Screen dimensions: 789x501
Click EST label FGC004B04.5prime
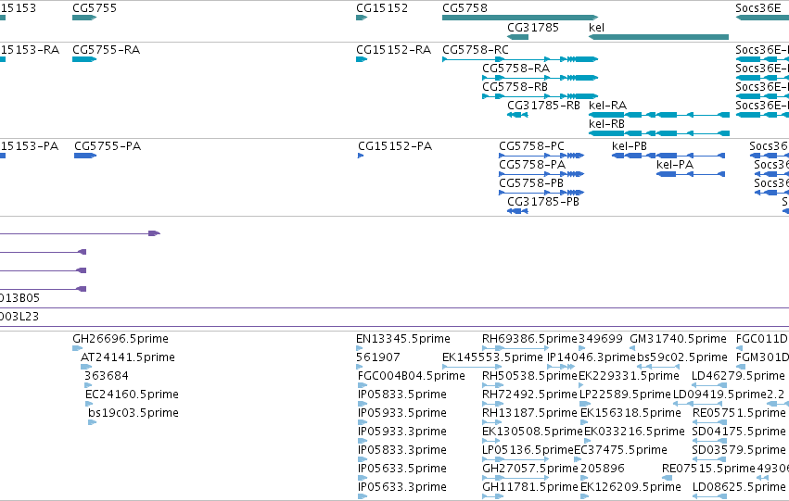click(411, 376)
